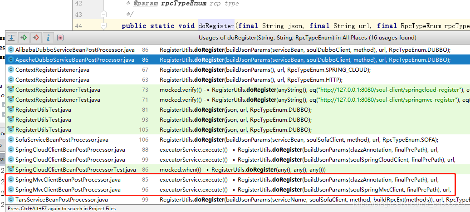Select RegisterUtilsTest.java file name at line 81
Image resolution: width=470 pixels, height=212 pixels.
(x=43, y=110)
